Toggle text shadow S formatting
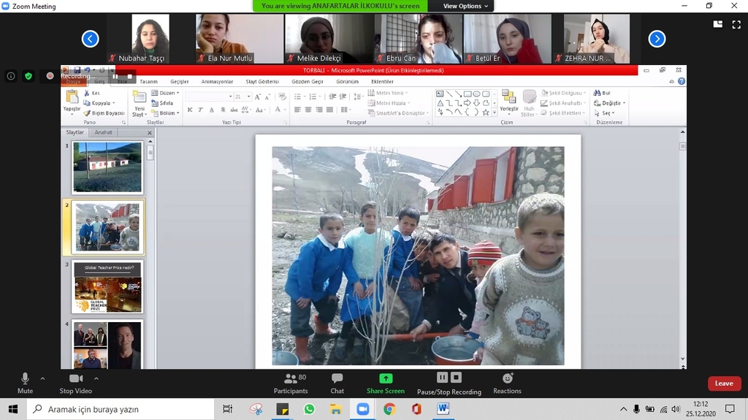Viewport: 748px width, 420px height. pyautogui.click(x=223, y=110)
